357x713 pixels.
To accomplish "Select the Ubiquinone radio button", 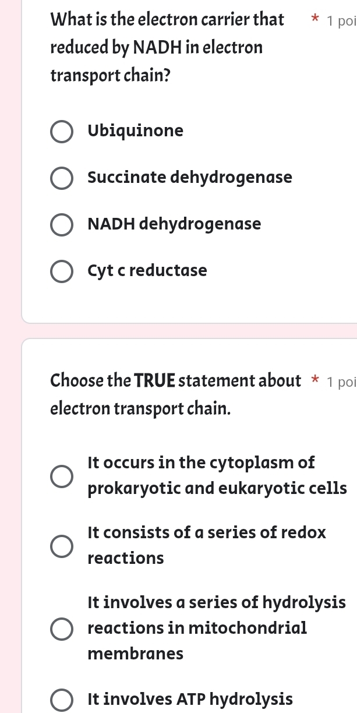I will click(62, 131).
